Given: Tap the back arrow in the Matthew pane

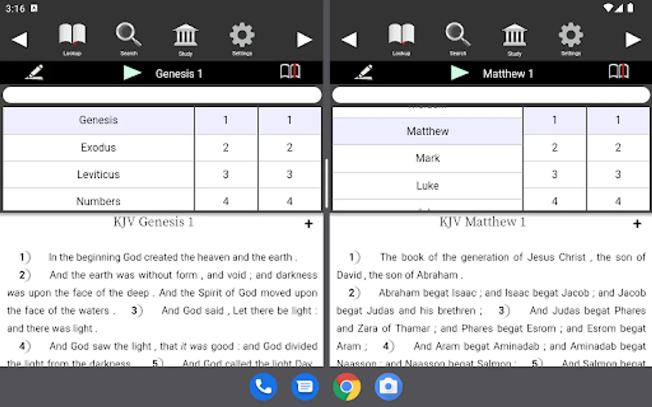Looking at the screenshot, I should pyautogui.click(x=349, y=39).
